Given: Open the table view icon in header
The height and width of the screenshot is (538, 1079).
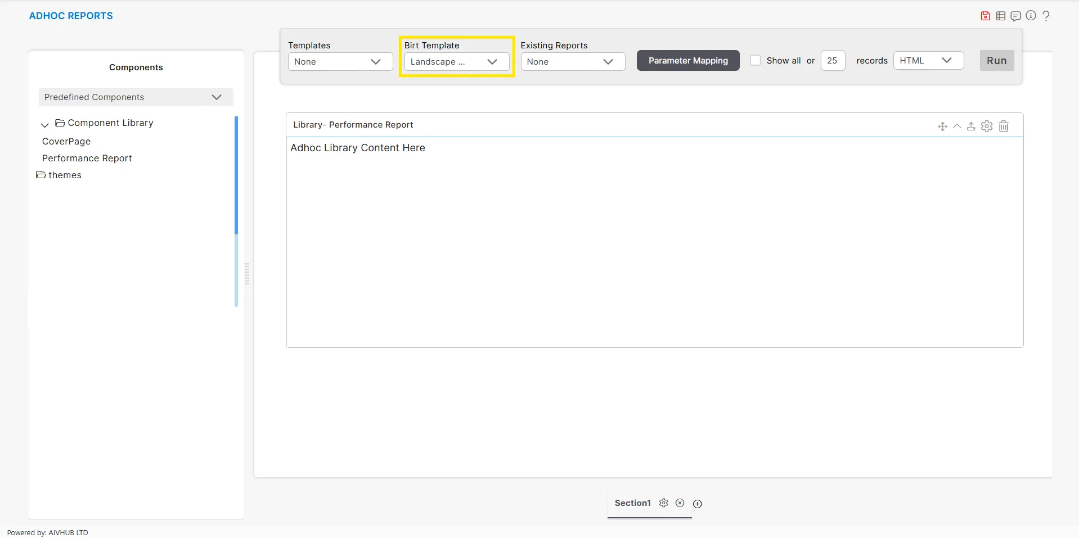Looking at the screenshot, I should point(1001,16).
